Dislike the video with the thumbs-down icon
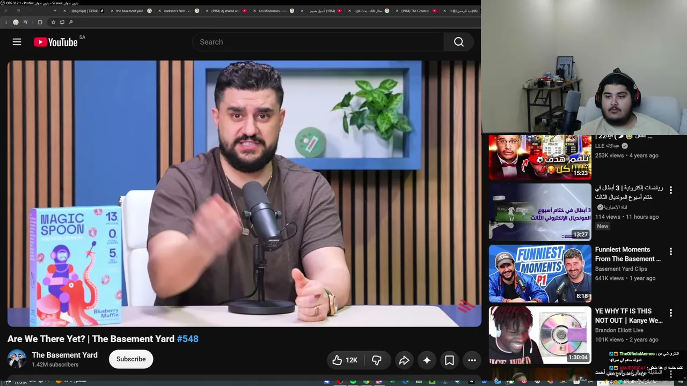Screen dimensions: 687x386 point(377,360)
